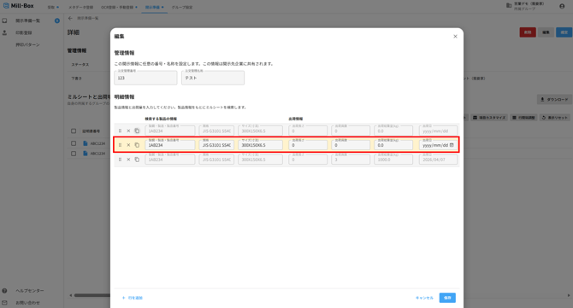Image resolution: width=573 pixels, height=308 pixels.
Task: Click the red 削除 button behind dialog
Action: point(528,32)
